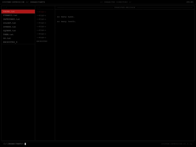The width and height of the screenshot is (196, 147).
Task: Click the INHABITED DIRECTORY header text
Action: click(x=116, y=2)
